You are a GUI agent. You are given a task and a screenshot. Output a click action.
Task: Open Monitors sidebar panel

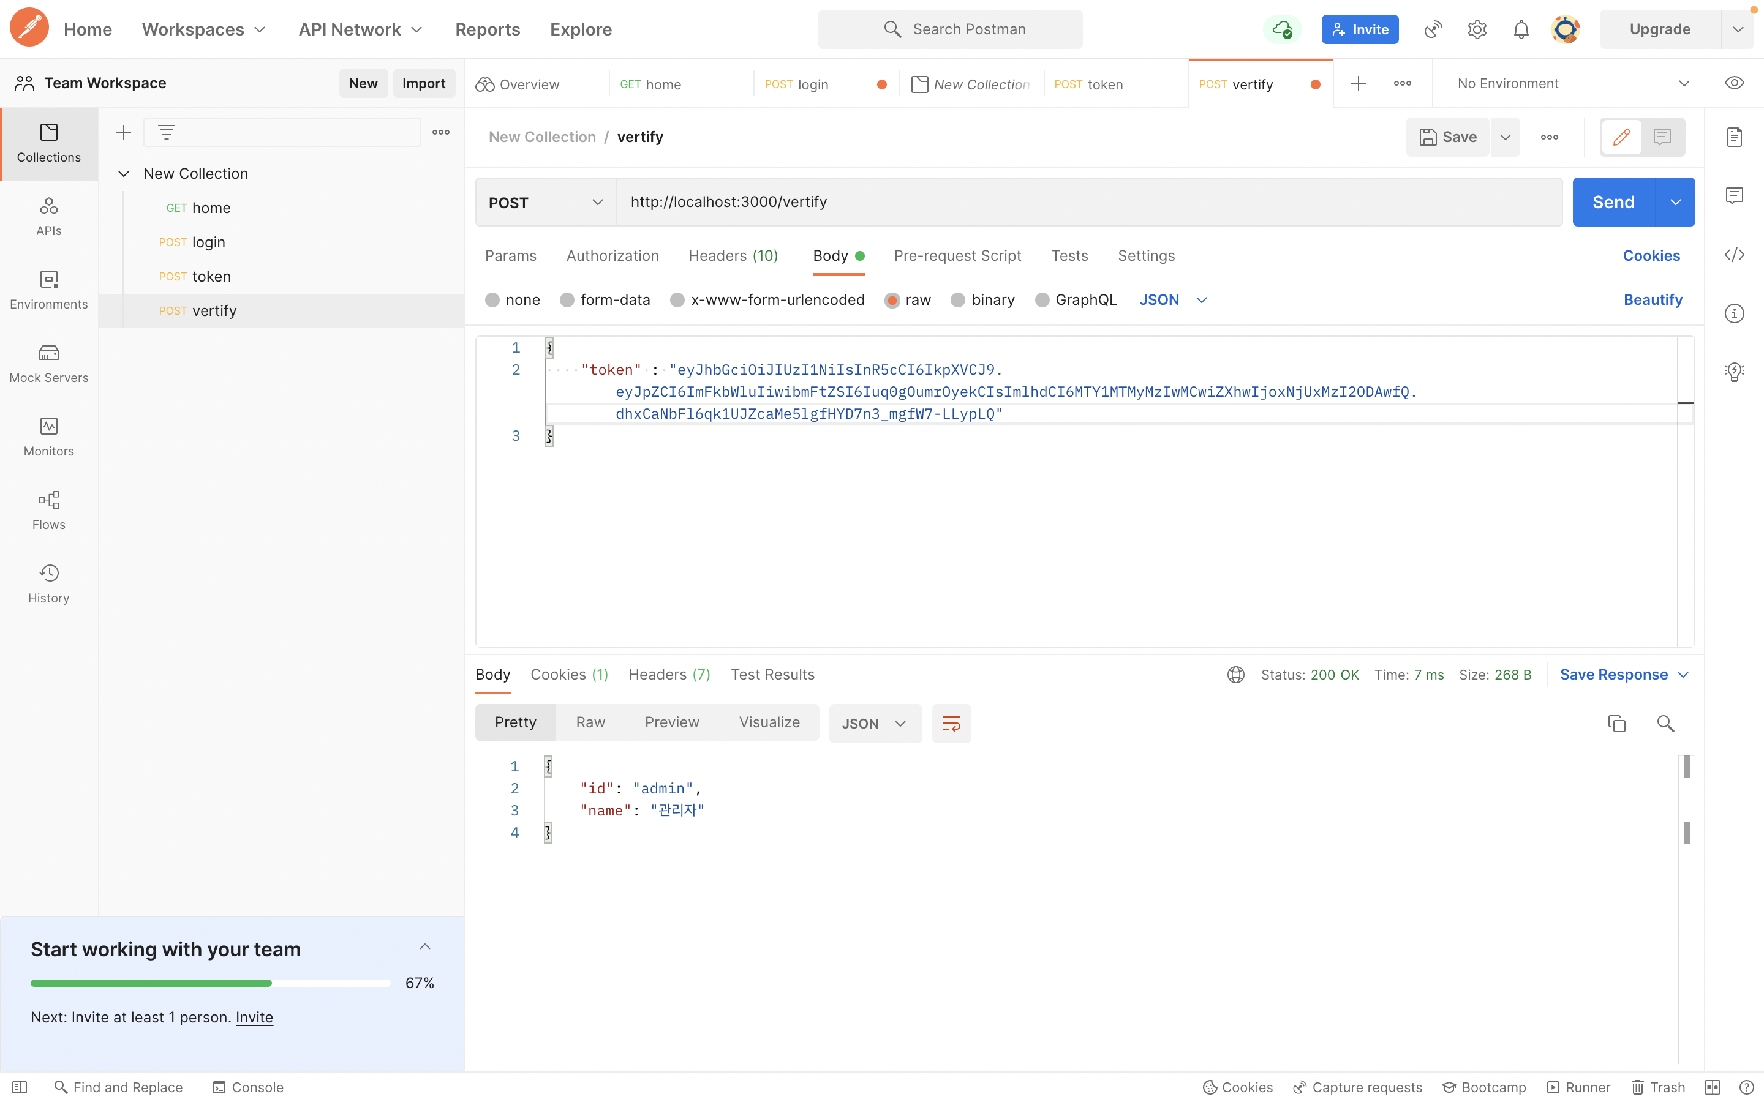pyautogui.click(x=49, y=437)
